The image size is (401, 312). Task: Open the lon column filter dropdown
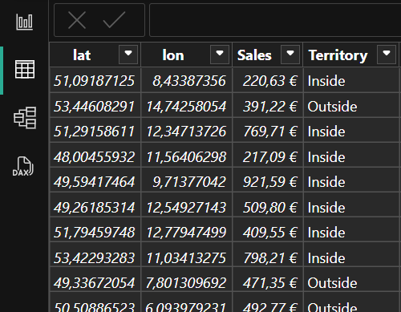pos(220,55)
